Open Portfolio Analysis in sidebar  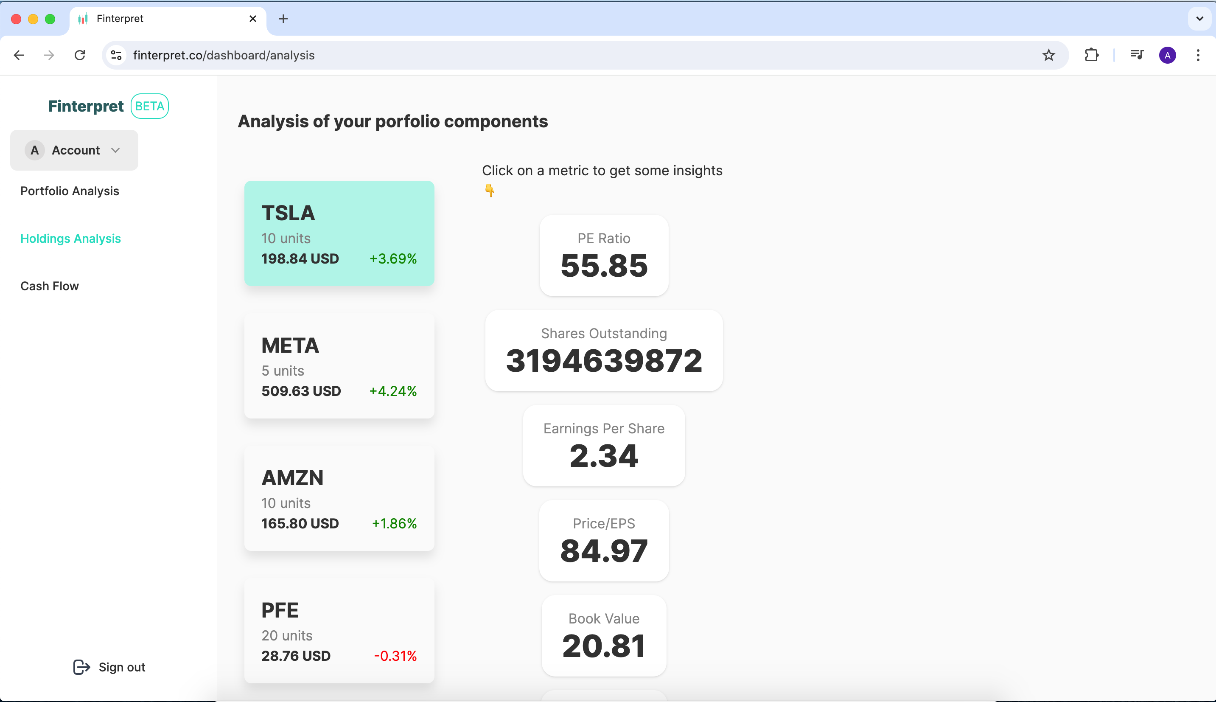click(x=70, y=191)
